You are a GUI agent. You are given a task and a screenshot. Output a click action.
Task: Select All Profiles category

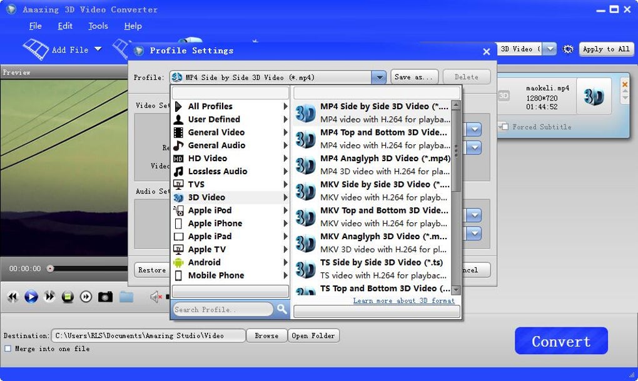pos(230,106)
